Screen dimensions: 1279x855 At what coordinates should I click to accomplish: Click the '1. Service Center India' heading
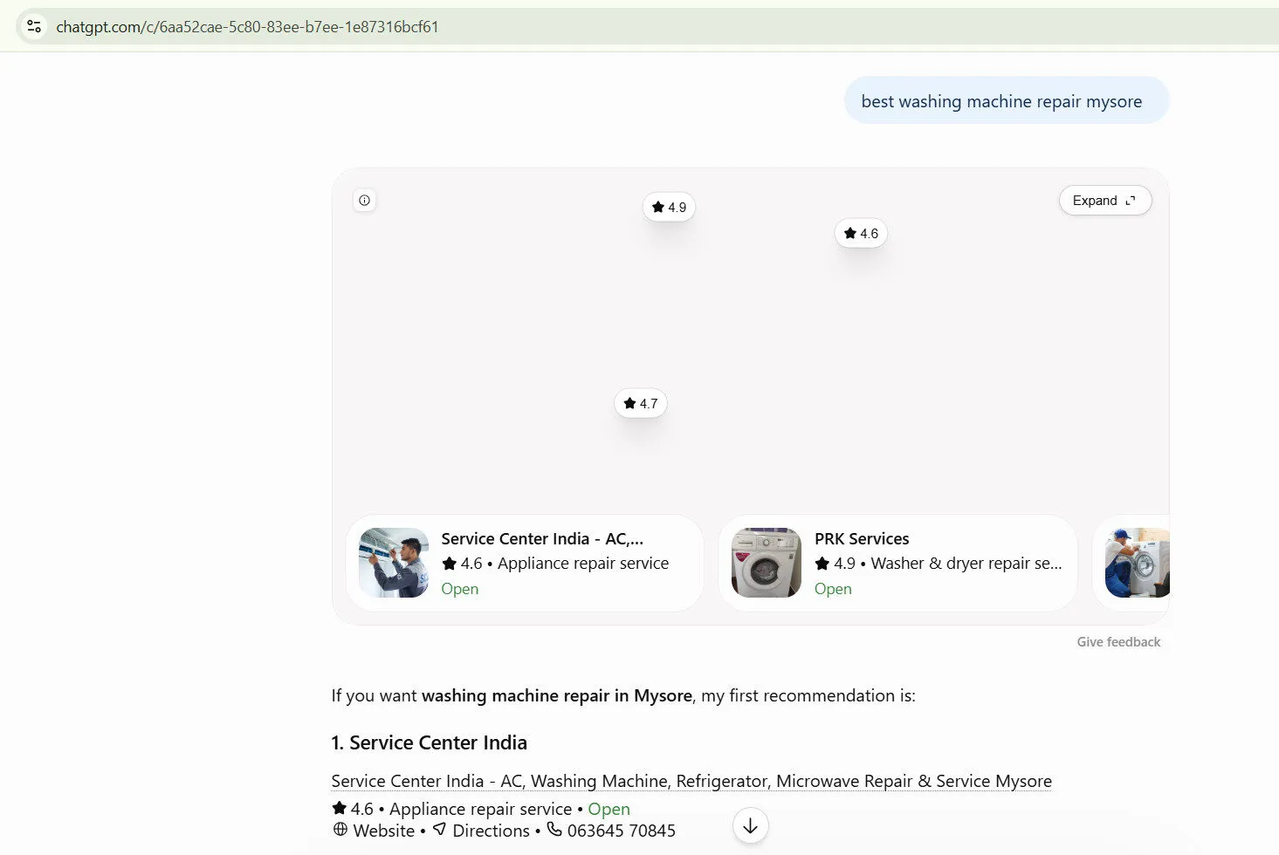click(430, 743)
